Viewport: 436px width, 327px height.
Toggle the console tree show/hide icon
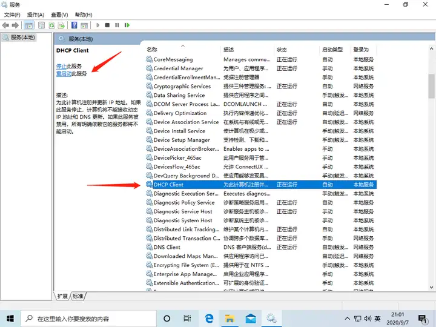[29, 25]
